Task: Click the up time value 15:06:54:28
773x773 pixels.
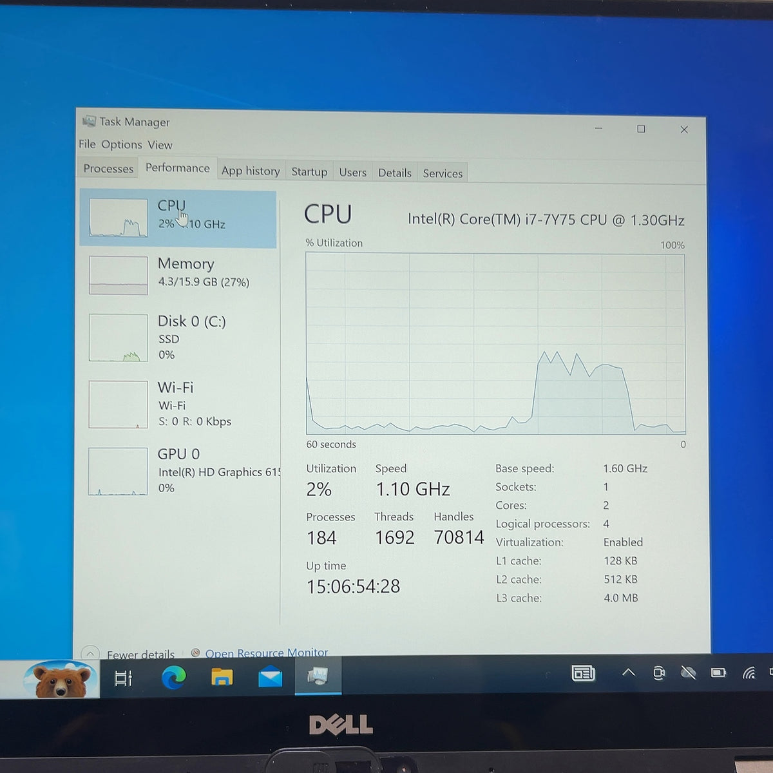Action: [x=353, y=586]
